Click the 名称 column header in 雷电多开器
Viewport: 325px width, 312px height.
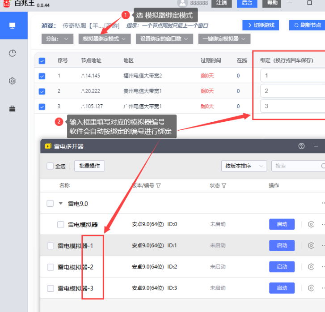coord(64,185)
